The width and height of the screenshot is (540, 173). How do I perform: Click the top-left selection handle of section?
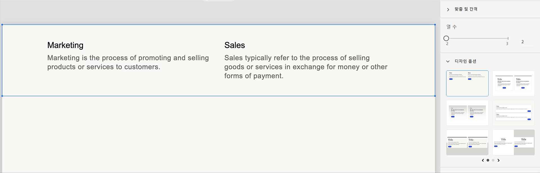[x=2, y=25]
